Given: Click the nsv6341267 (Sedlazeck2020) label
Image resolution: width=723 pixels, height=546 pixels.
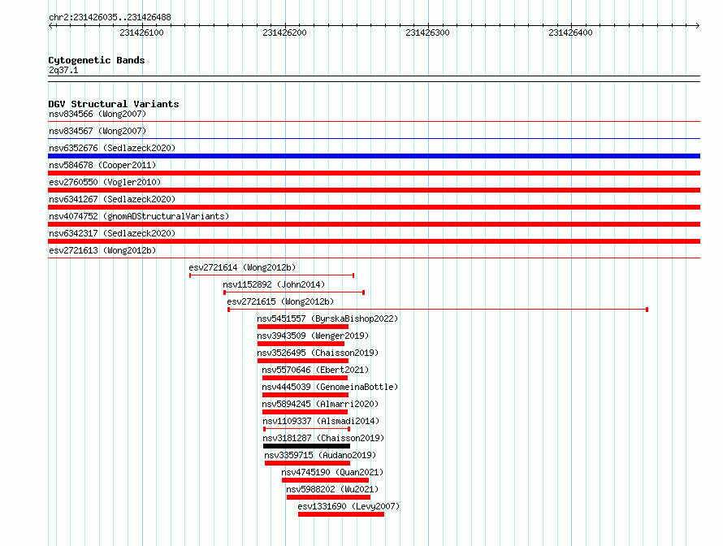Looking at the screenshot, I should [112, 199].
